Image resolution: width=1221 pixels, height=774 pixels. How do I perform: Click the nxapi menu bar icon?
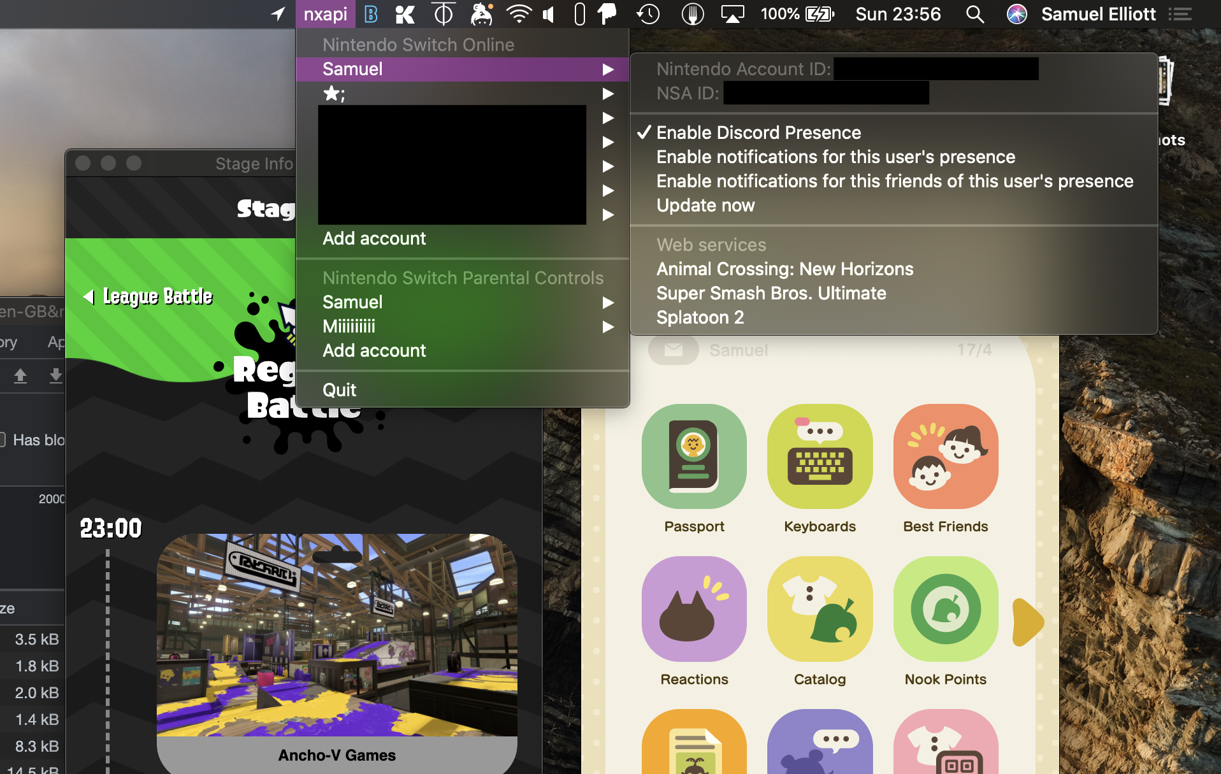point(325,13)
